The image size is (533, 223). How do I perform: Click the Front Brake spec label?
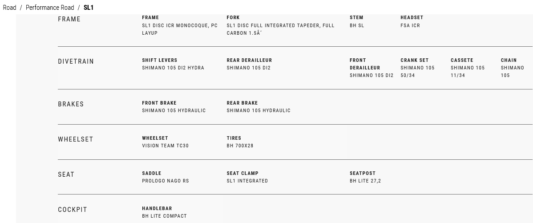point(159,103)
